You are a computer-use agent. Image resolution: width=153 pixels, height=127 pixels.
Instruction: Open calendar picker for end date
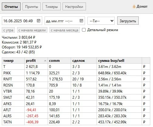[81, 21]
